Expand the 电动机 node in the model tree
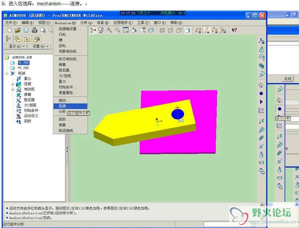 tap(13, 89)
